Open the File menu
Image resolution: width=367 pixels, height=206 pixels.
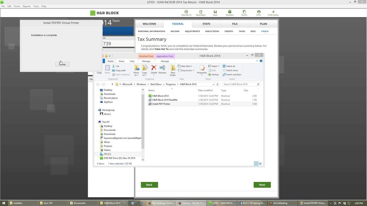pos(3,6)
